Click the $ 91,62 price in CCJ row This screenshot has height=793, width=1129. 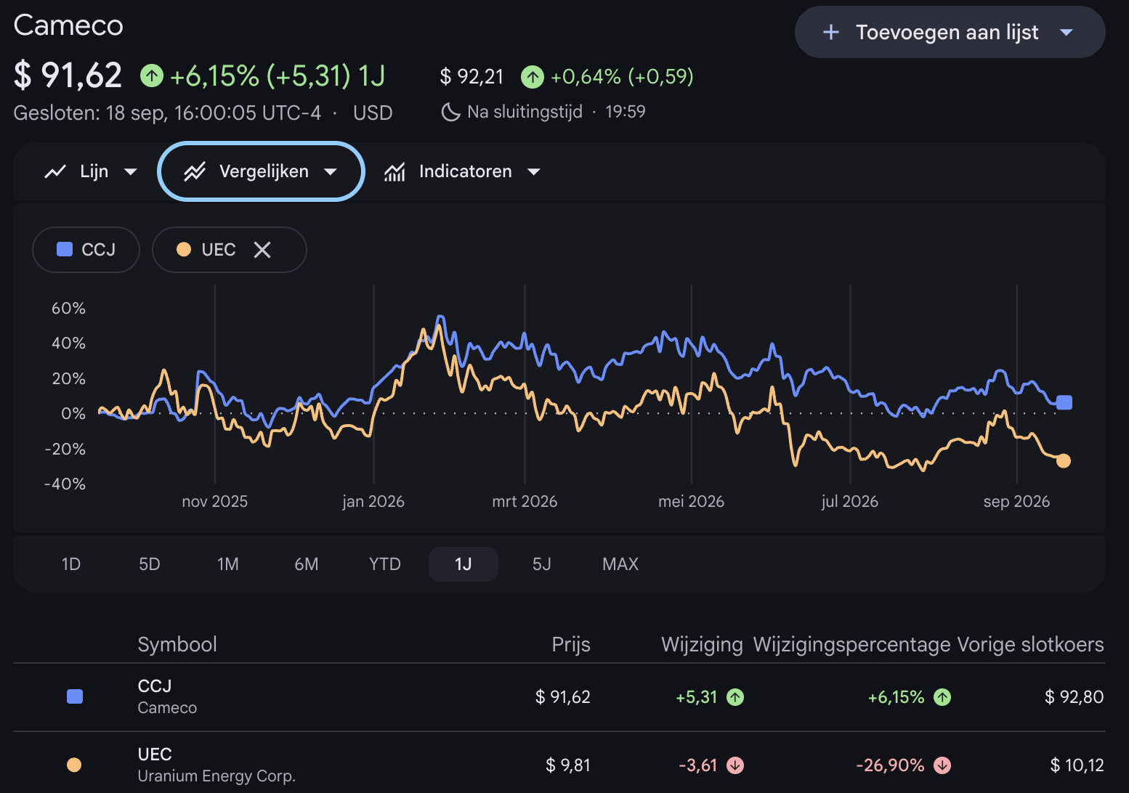pos(563,697)
